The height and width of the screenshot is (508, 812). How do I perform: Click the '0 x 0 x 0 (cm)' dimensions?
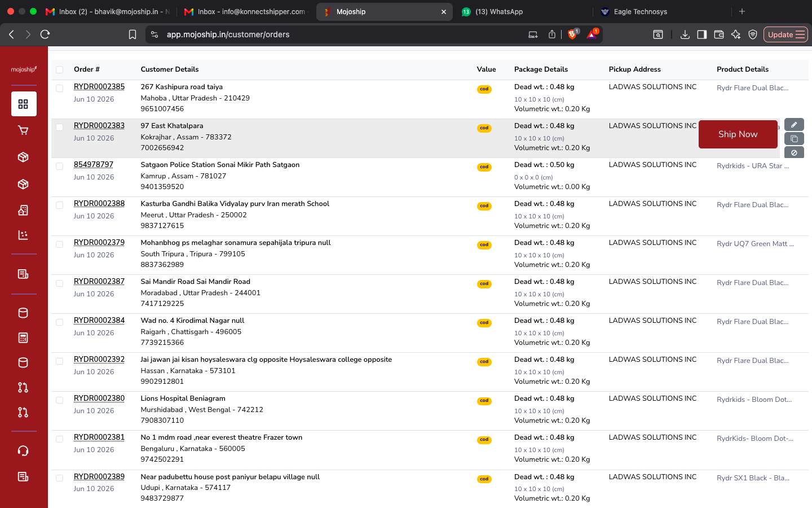pyautogui.click(x=533, y=177)
